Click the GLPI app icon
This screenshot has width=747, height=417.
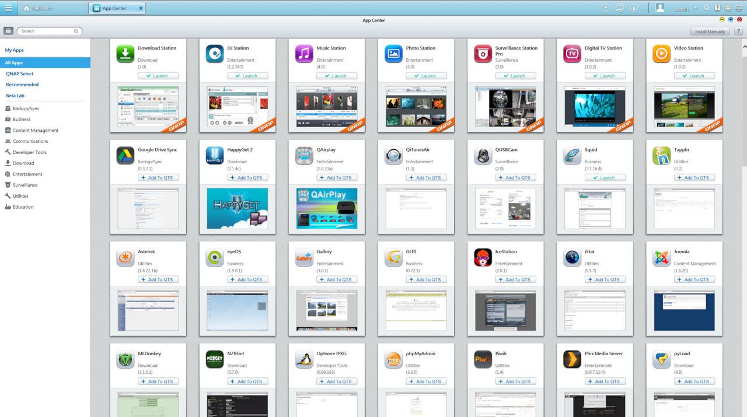(x=393, y=257)
